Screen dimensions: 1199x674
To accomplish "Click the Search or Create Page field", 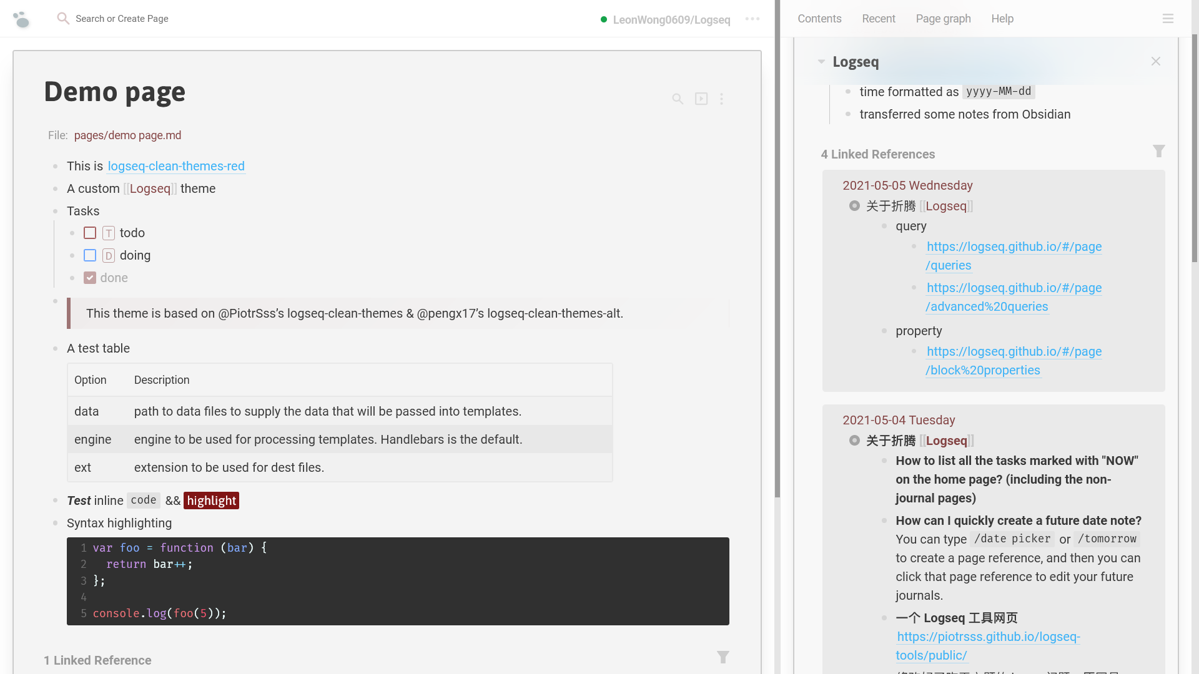I will click(x=122, y=19).
